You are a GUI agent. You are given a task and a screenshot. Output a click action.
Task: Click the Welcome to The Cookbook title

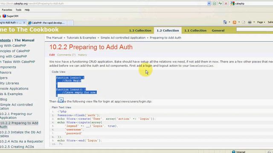pyautogui.click(x=29, y=30)
